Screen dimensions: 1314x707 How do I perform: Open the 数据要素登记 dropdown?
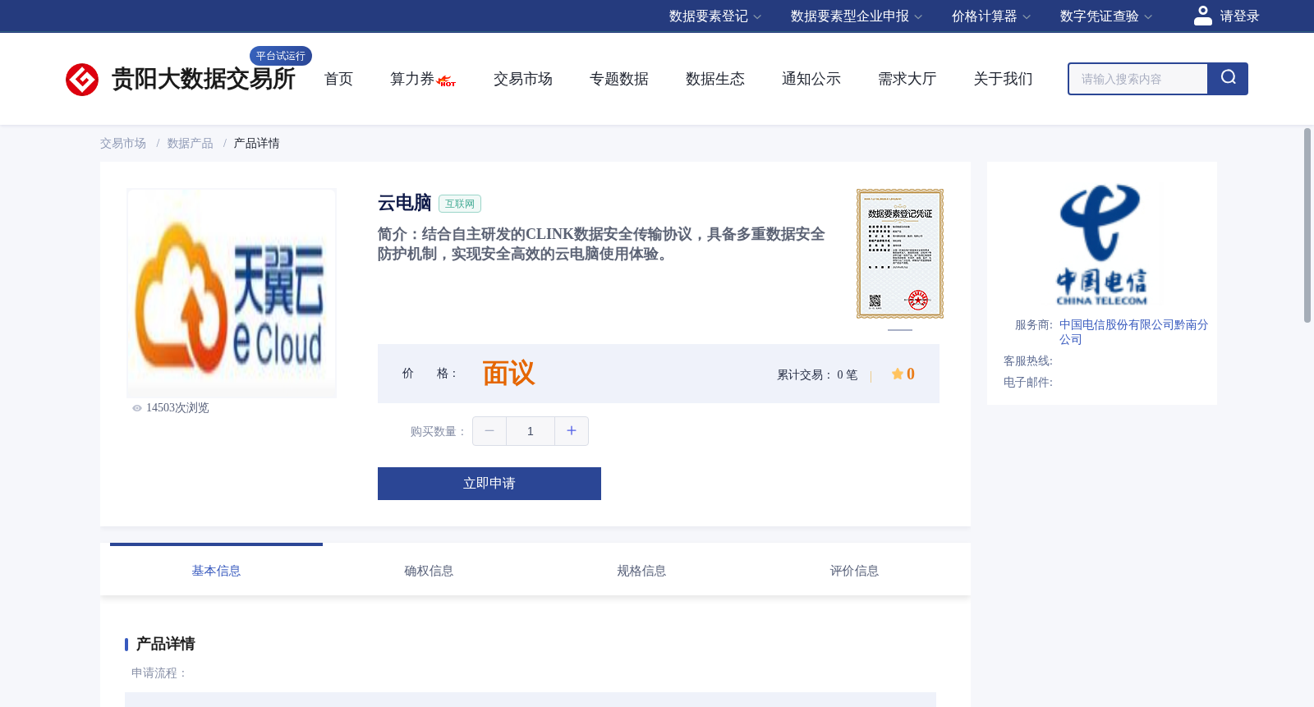tap(715, 16)
